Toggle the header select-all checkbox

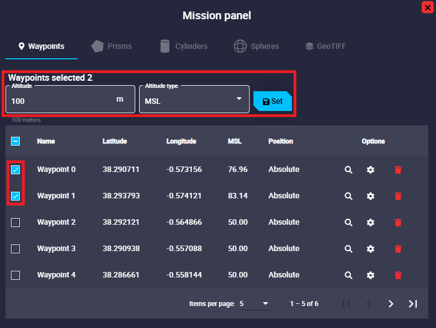15,141
